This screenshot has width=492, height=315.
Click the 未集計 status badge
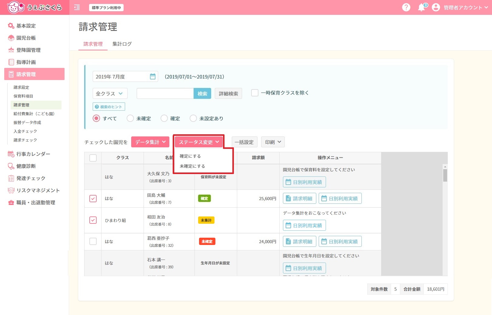(206, 220)
